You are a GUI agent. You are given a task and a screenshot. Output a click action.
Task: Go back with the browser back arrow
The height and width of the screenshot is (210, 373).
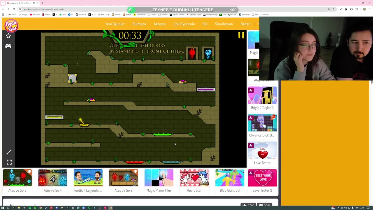(x=3, y=9)
